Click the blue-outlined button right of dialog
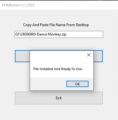The height and width of the screenshot is (120, 118). [98, 56]
